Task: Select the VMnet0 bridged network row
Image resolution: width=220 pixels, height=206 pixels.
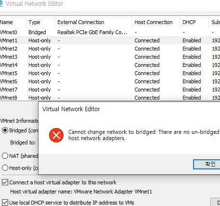Action: (110, 32)
